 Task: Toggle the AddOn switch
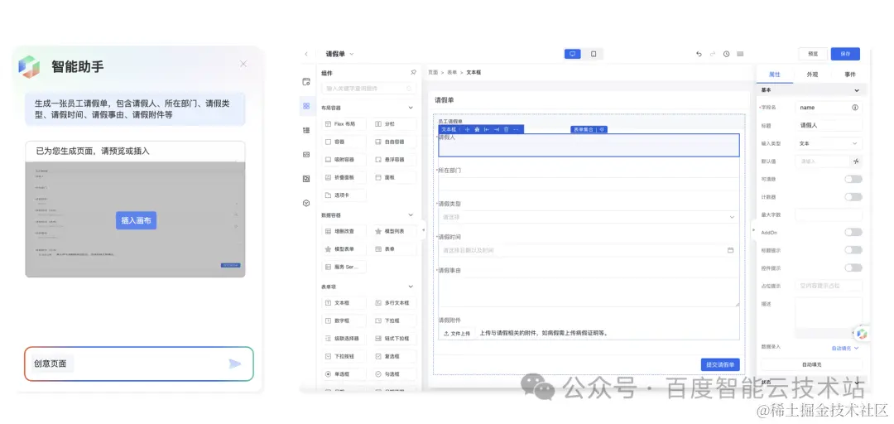tap(853, 232)
